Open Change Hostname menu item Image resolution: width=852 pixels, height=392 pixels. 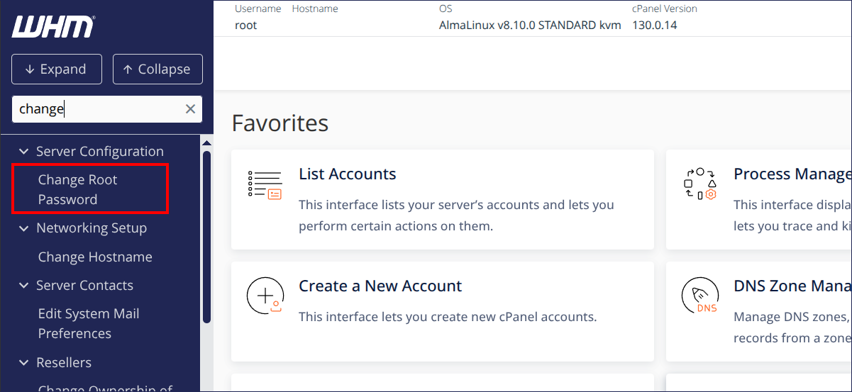[95, 257]
